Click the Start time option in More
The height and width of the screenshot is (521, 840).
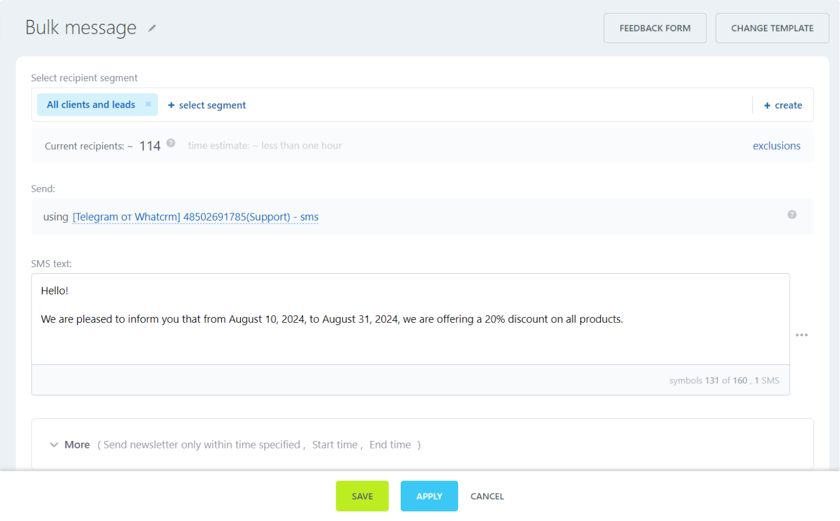335,445
